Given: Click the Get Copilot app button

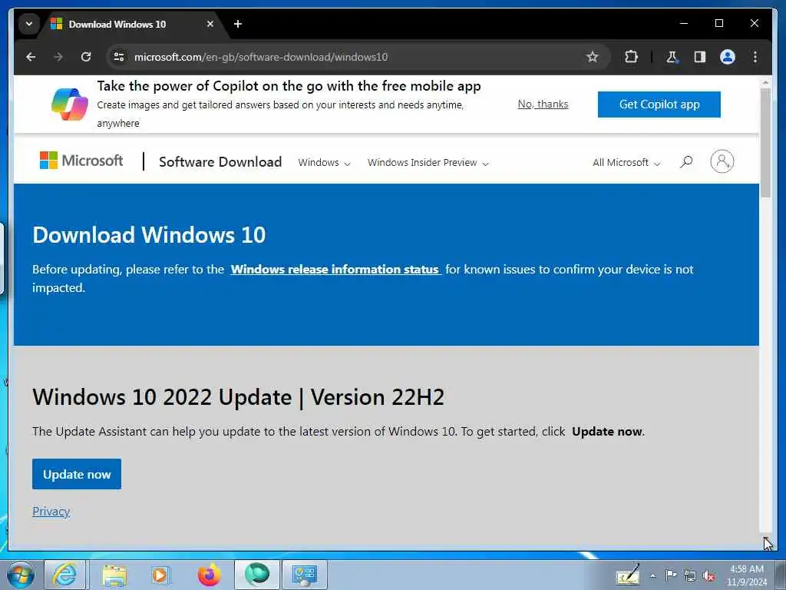Looking at the screenshot, I should 659,104.
